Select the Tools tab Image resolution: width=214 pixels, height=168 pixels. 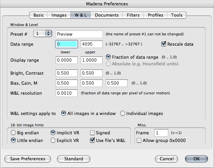click(x=177, y=15)
